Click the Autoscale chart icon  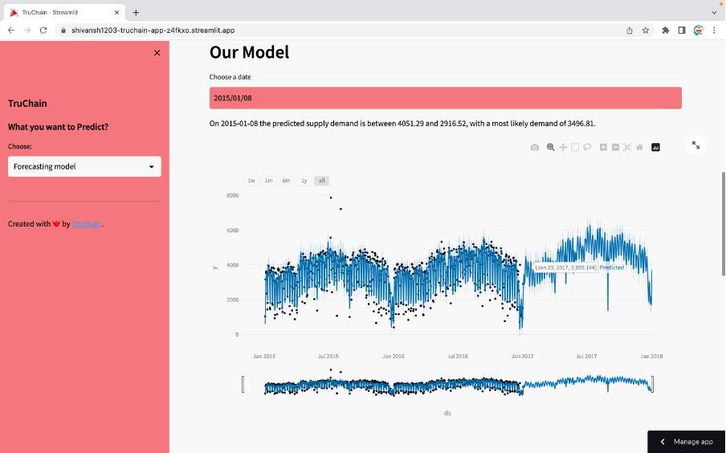pyautogui.click(x=627, y=147)
